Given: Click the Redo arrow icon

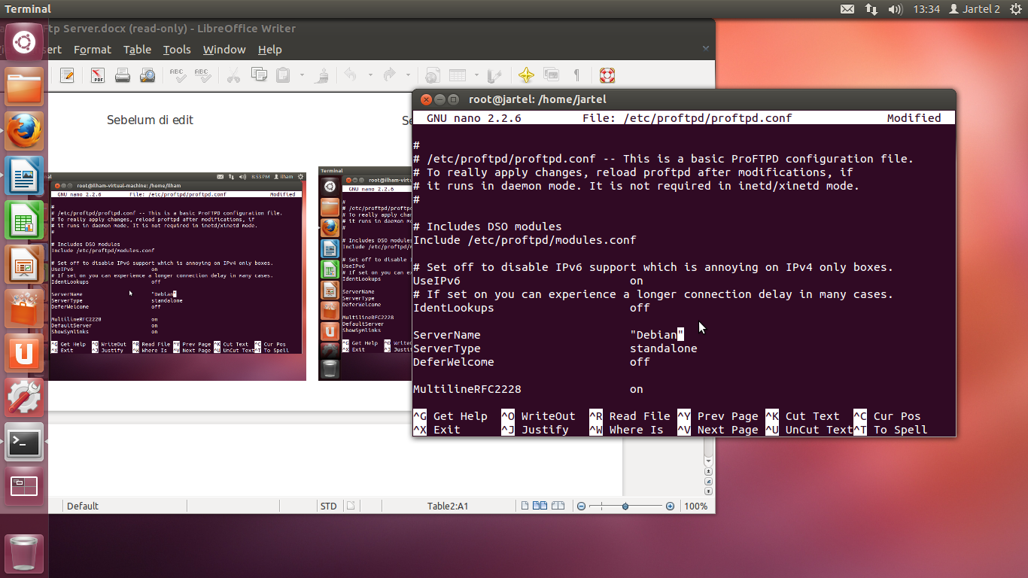Looking at the screenshot, I should 390,75.
